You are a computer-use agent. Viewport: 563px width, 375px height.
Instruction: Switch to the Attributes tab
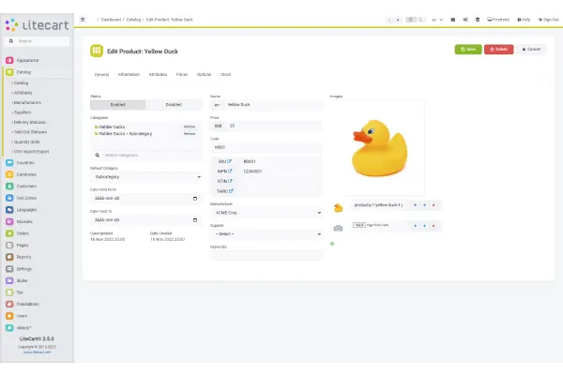(158, 73)
